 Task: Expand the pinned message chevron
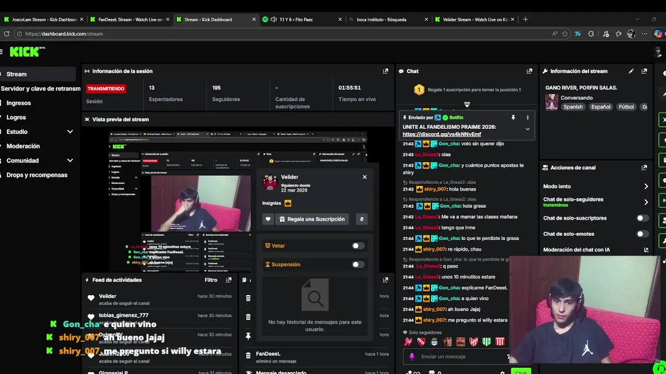(528, 129)
